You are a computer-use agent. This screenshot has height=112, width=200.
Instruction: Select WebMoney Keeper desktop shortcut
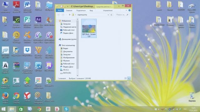tap(5, 83)
